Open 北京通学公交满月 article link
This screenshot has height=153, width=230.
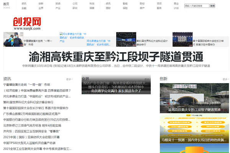(116, 91)
